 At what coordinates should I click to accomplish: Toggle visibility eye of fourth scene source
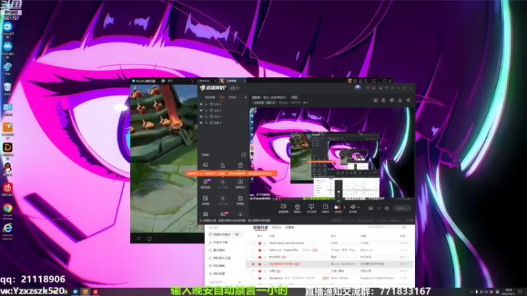pyautogui.click(x=202, y=123)
